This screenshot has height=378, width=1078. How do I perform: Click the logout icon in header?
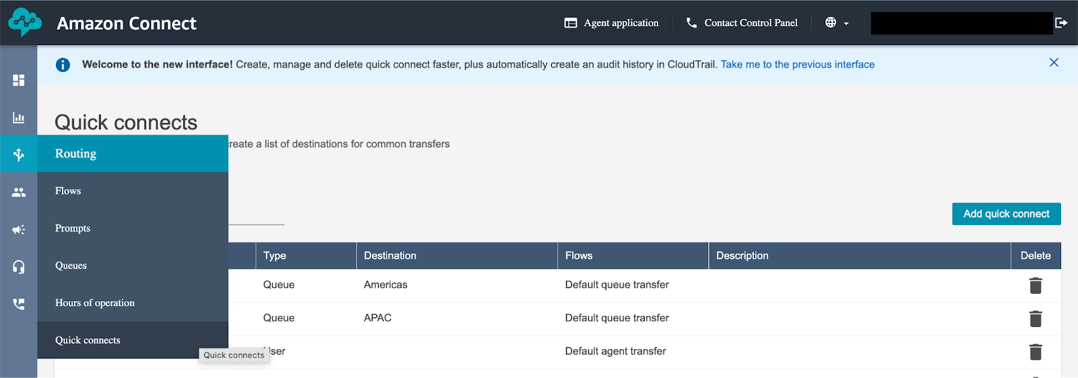tap(1061, 23)
